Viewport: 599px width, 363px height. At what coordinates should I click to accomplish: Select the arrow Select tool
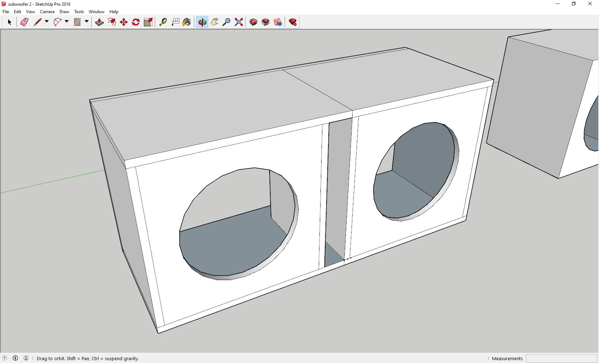coord(10,22)
